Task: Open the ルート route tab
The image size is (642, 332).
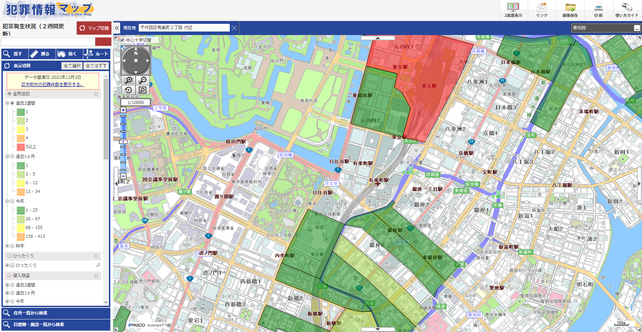Action: pos(97,54)
